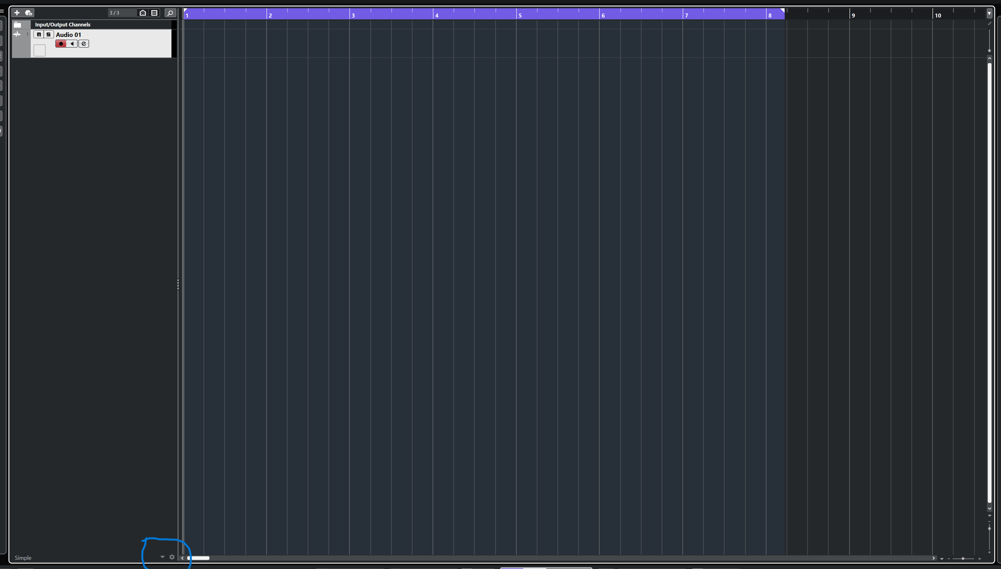Select the Audio 01 track name
The height and width of the screenshot is (569, 1001).
[69, 35]
